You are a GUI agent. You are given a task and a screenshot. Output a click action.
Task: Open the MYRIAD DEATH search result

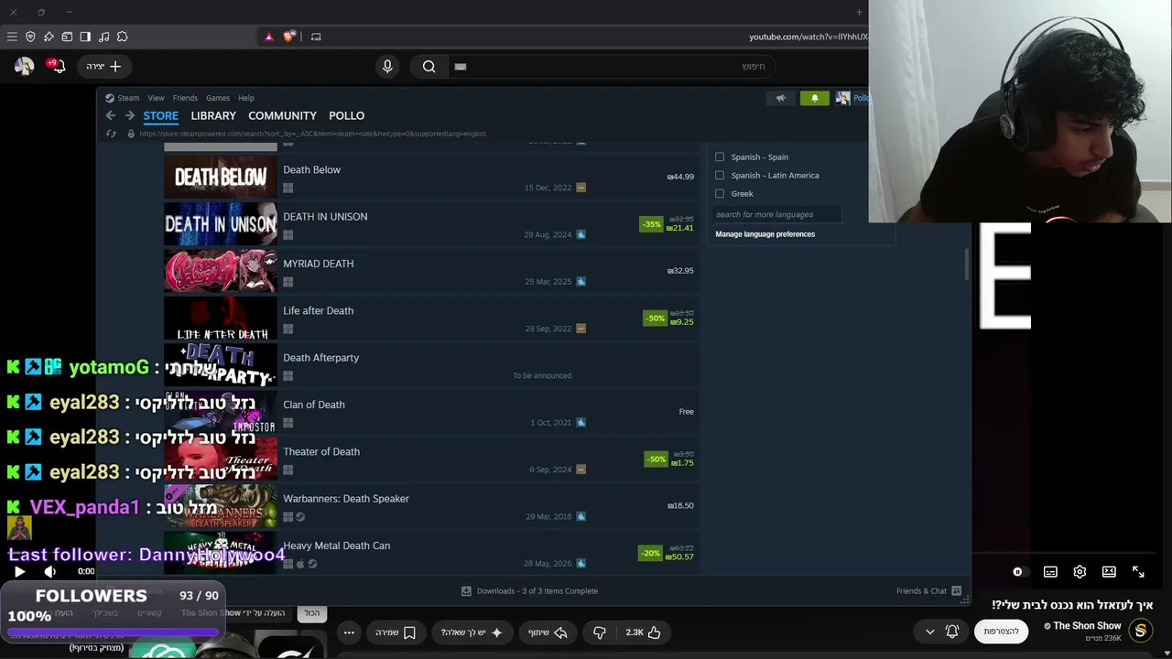tap(431, 271)
